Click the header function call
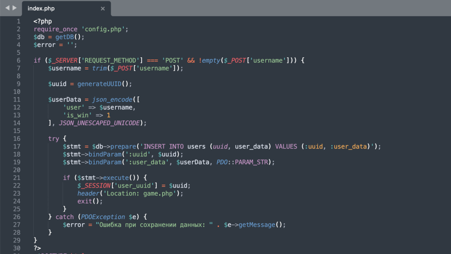This screenshot has height=254, width=451. [88, 194]
